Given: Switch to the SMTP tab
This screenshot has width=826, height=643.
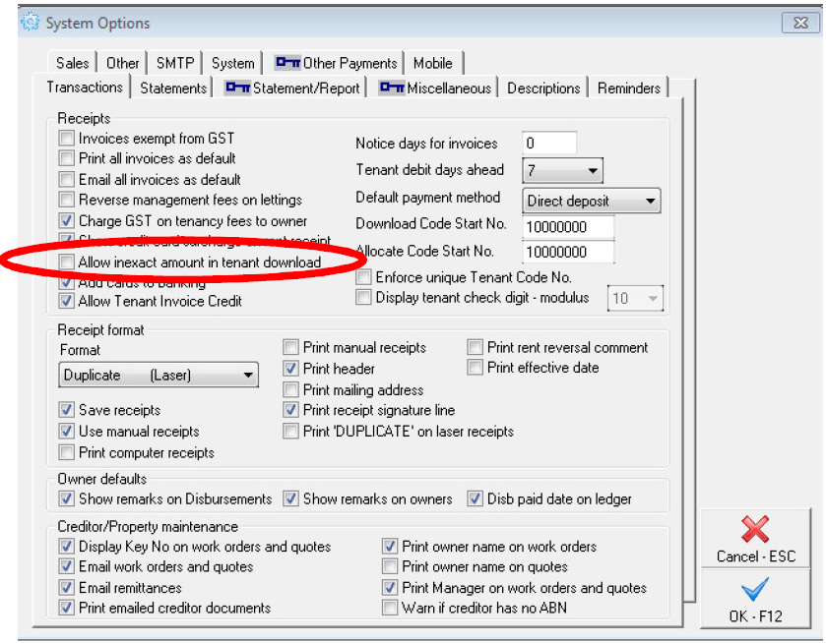Looking at the screenshot, I should coord(175,63).
